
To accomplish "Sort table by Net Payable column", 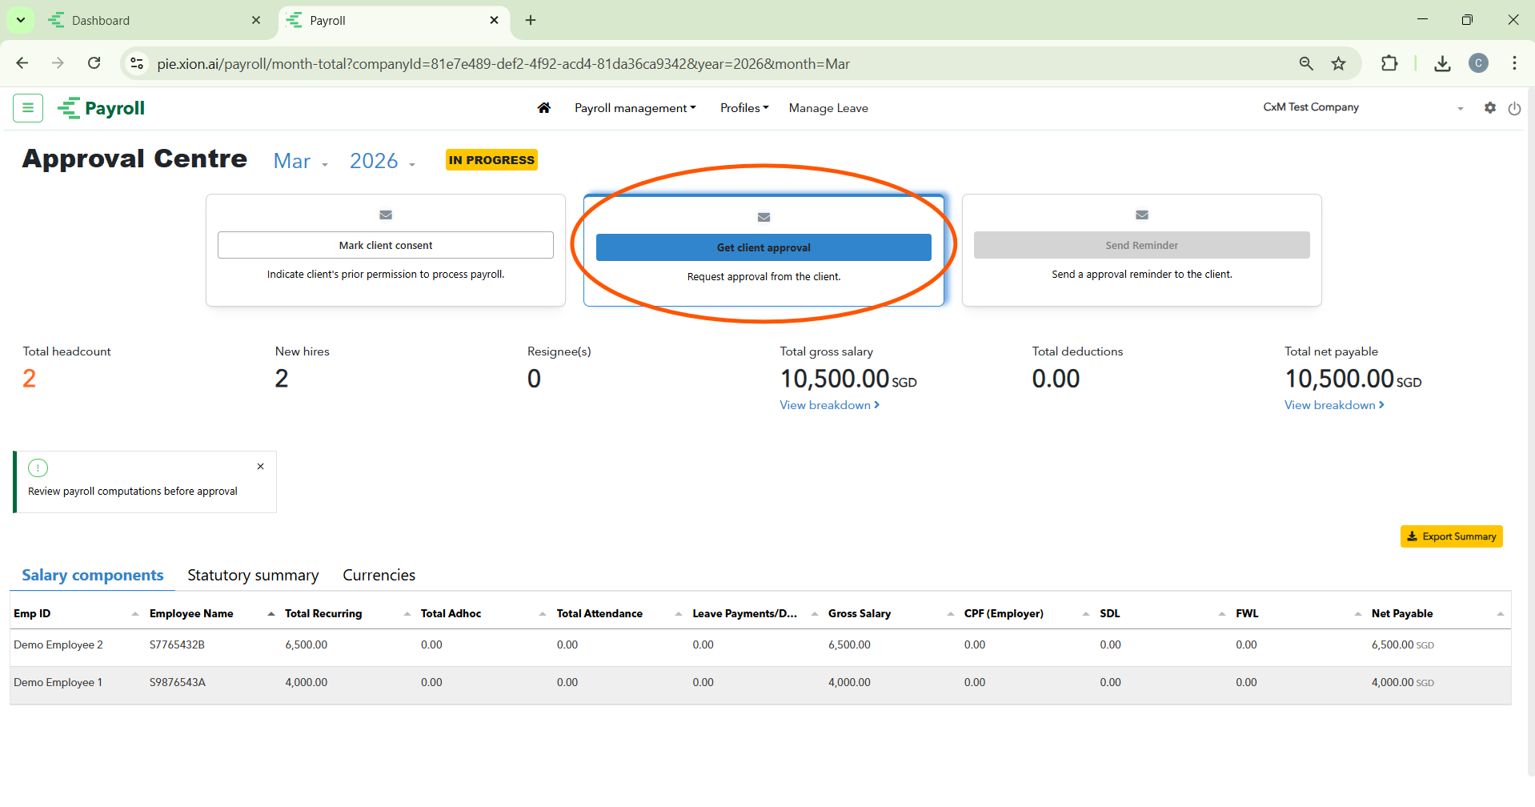I will click(1402, 614).
